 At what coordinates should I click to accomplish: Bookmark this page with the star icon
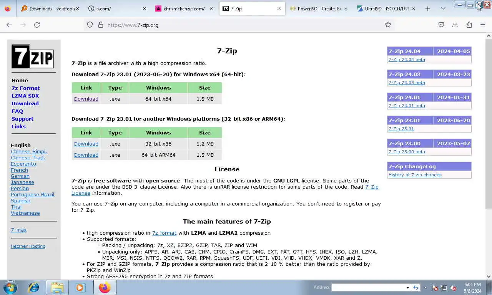[388, 25]
